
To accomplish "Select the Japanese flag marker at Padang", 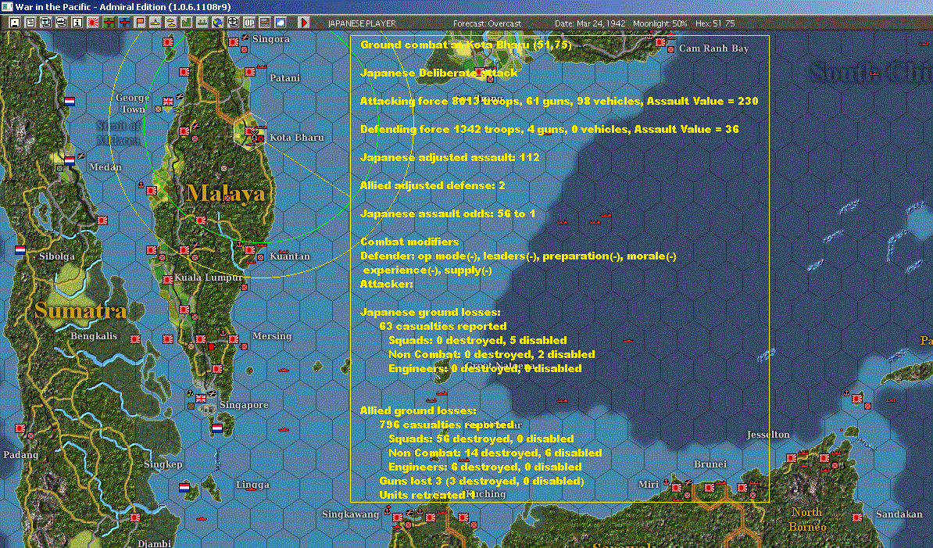I will [x=20, y=428].
